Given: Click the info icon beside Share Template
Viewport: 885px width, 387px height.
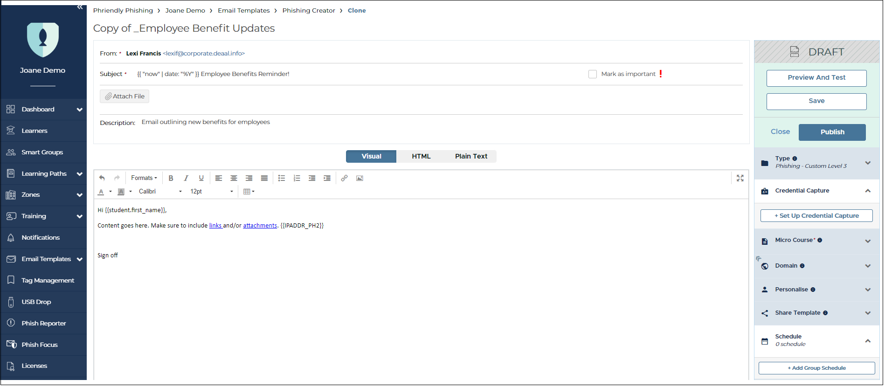Looking at the screenshot, I should tap(826, 313).
